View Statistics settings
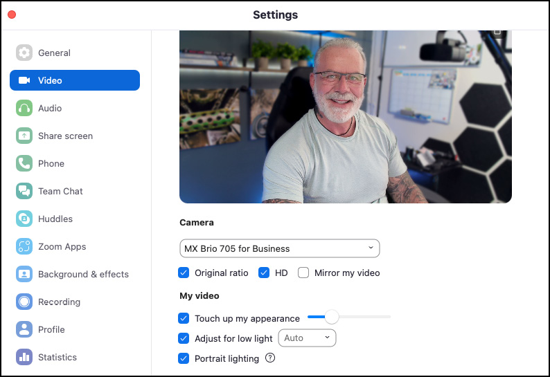Screen dimensions: 550x377 click(x=75, y=357)
